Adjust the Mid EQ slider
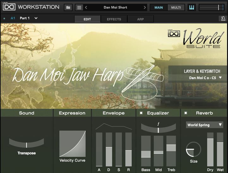The width and height of the screenshot is (228, 173). point(159,151)
